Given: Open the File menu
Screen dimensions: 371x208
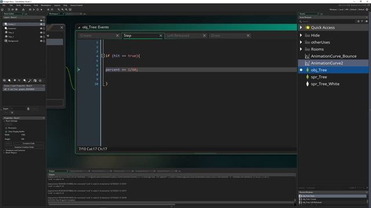Looking at the screenshot, I should tap(4, 5).
